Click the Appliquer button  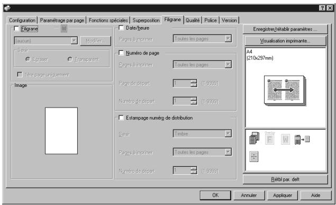283,195
